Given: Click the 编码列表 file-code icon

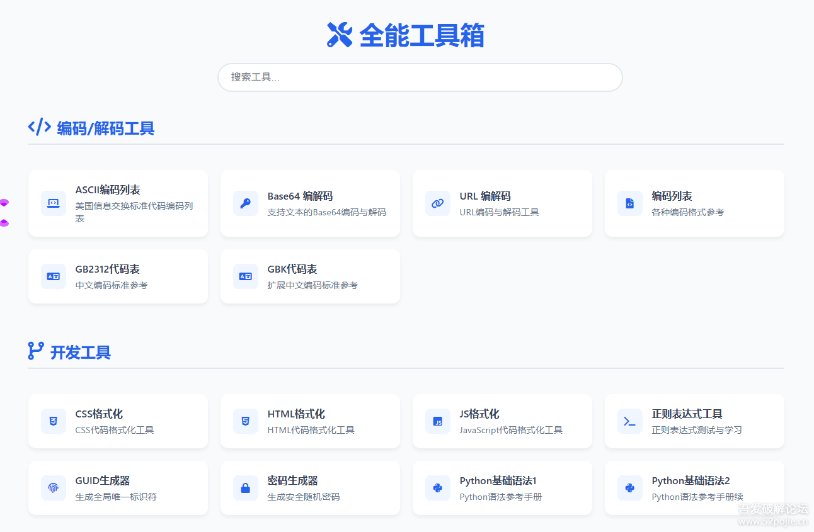Looking at the screenshot, I should 630,203.
